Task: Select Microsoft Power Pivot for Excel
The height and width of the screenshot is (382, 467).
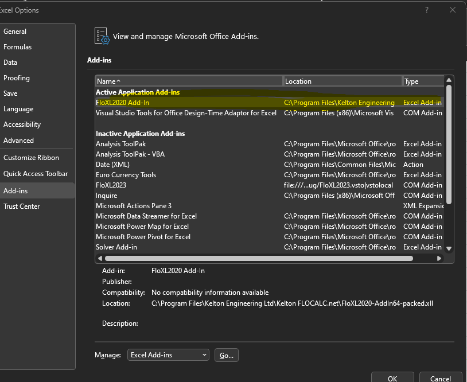Action: tap(269, 237)
